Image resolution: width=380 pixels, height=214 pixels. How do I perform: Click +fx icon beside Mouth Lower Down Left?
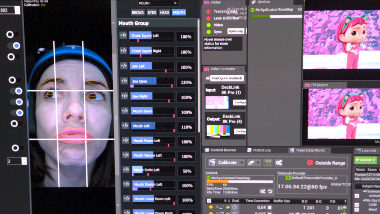pyautogui.click(x=127, y=199)
